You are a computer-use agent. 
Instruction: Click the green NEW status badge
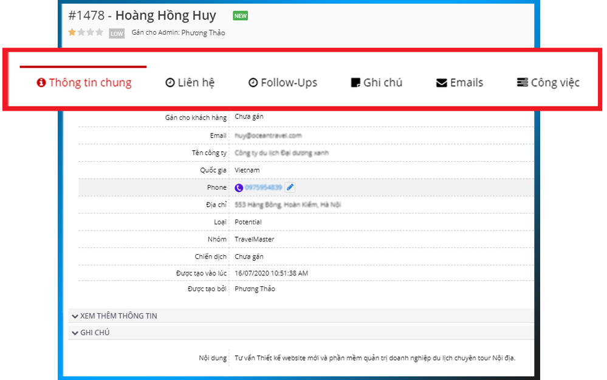coord(241,16)
